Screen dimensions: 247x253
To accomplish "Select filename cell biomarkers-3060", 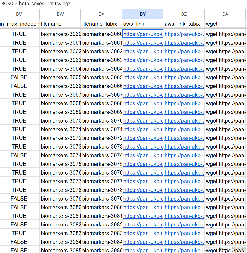I will 60,34.
